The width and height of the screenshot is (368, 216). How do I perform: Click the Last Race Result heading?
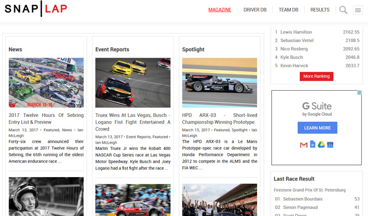click(x=294, y=179)
